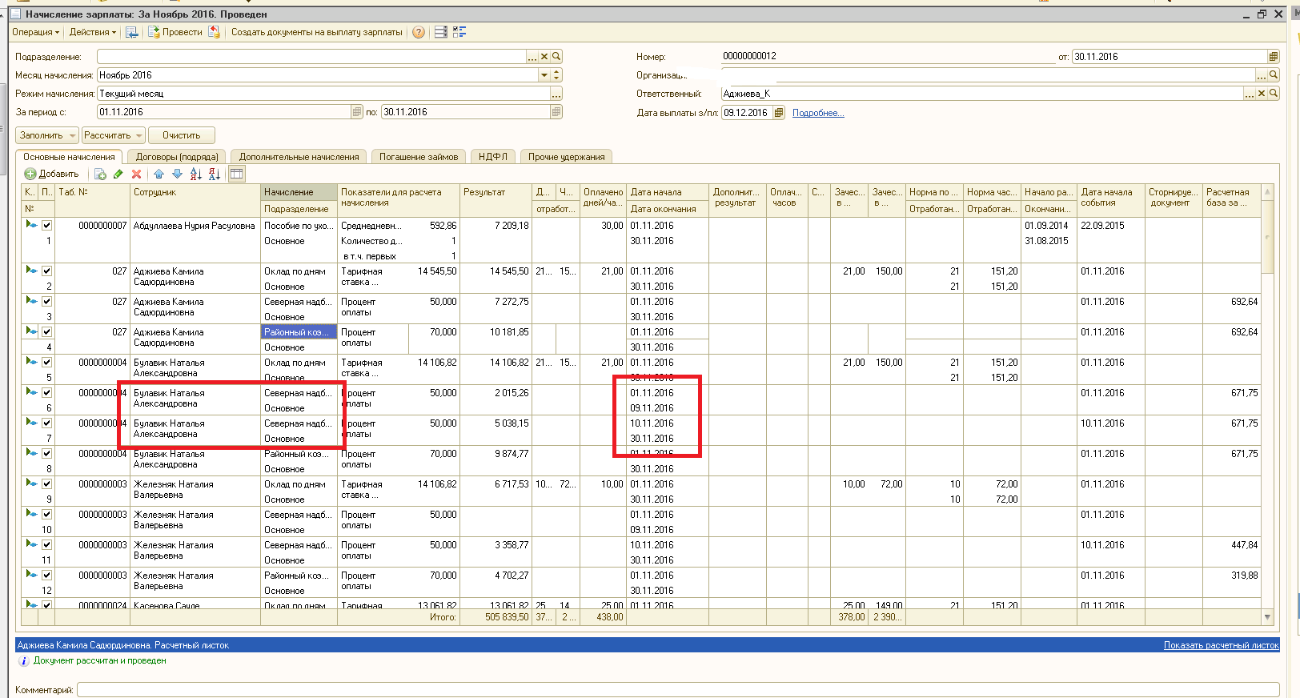The image size is (1300, 698).
Task: Open calendar for the payment date field
Action: click(779, 113)
